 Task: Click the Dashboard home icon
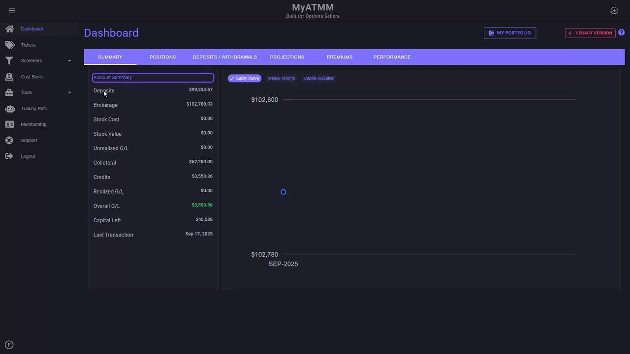tap(9, 29)
